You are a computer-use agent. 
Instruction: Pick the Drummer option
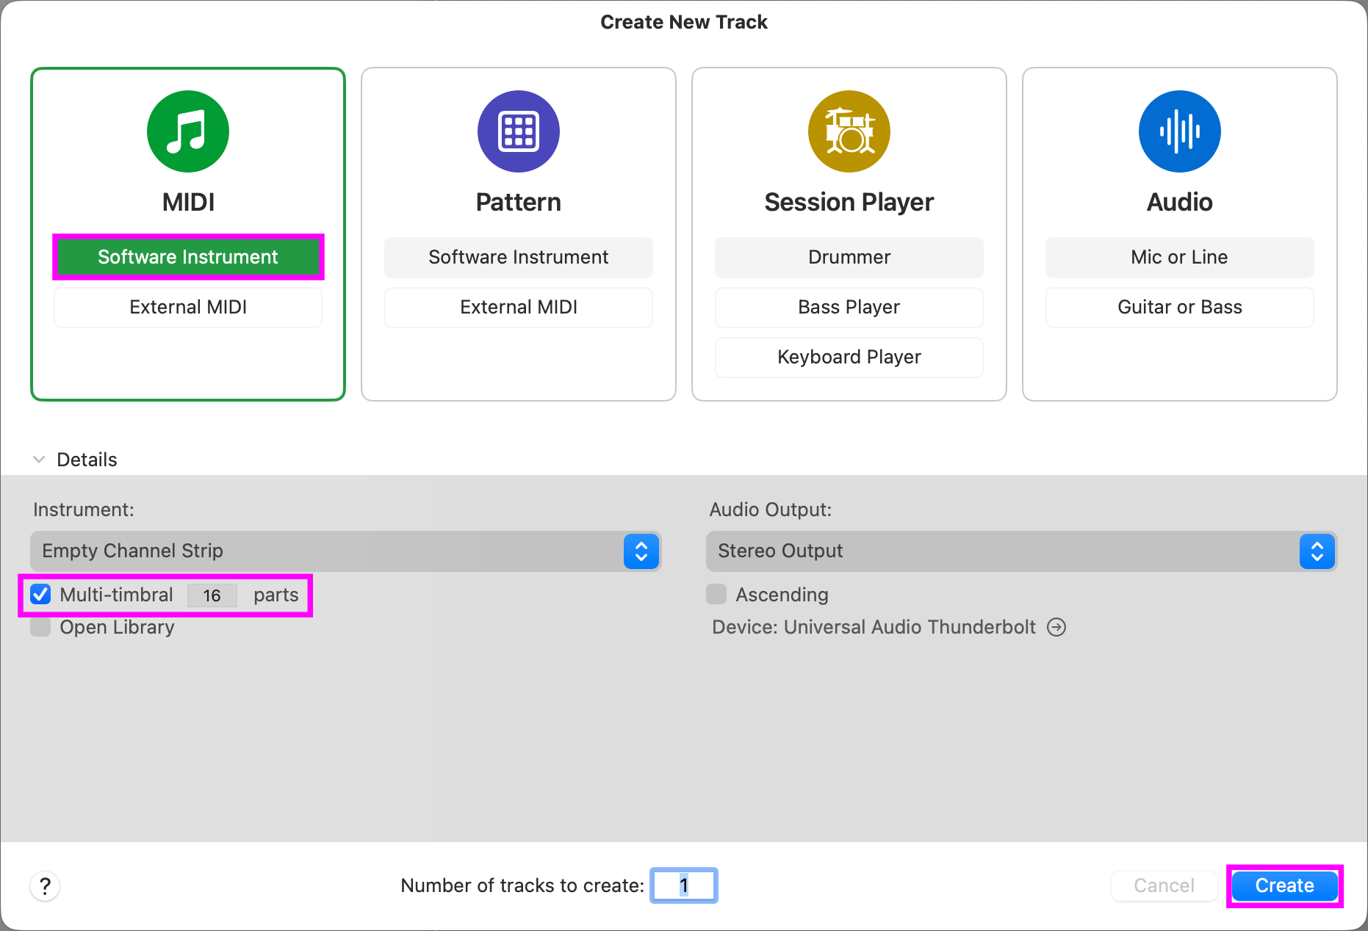pos(849,257)
